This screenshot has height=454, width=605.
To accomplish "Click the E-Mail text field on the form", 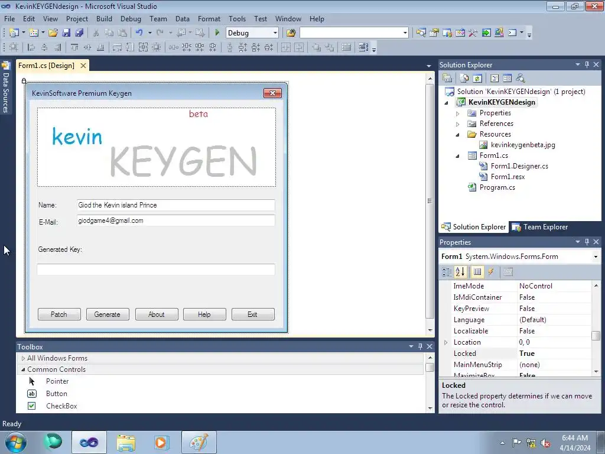I will coord(175,220).
